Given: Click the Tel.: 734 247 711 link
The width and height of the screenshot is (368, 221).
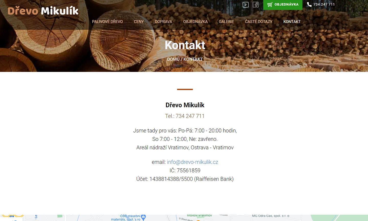Looking at the screenshot, I should coord(185,116).
